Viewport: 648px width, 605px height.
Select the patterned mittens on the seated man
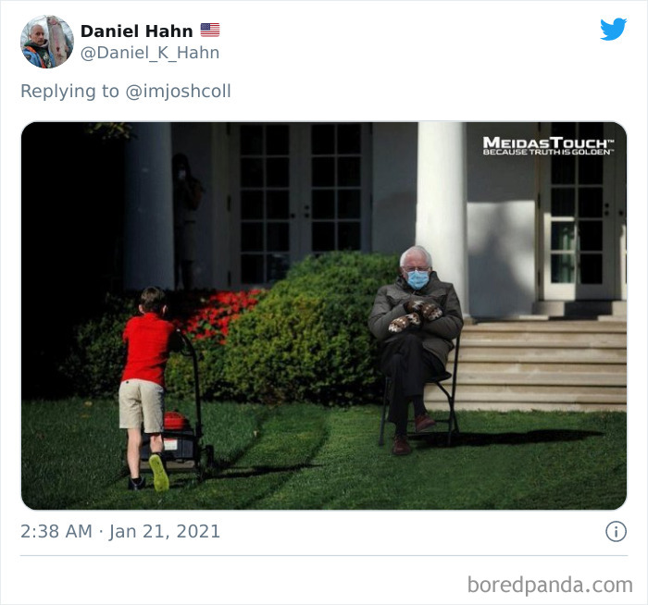point(417,316)
